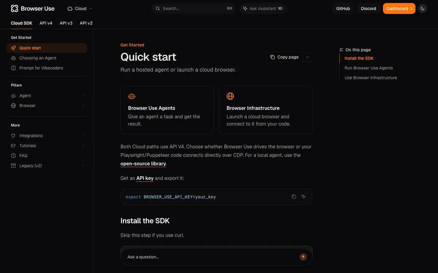Click the Quick start rocket icon
Image resolution: width=438 pixels, height=273 pixels.
14,48
